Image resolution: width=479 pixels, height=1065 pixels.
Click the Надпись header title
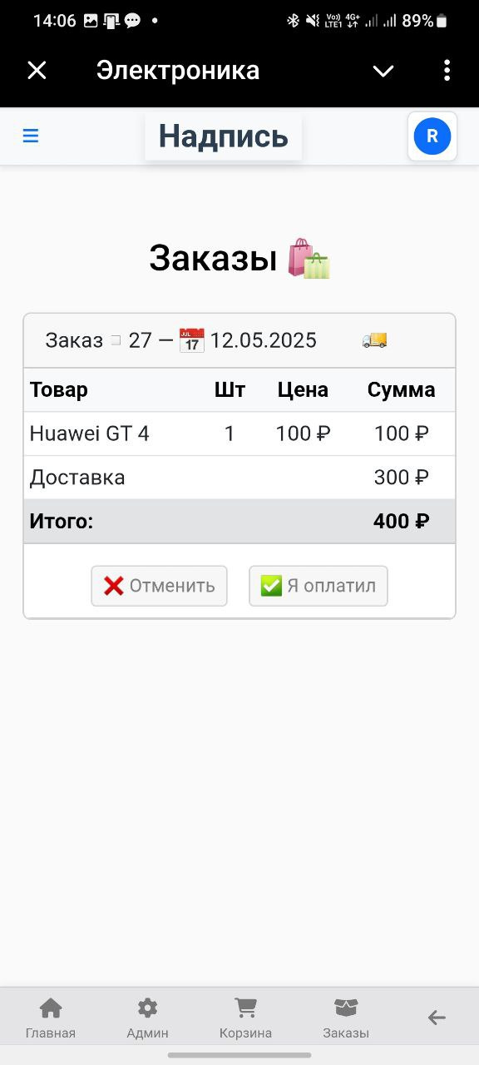(223, 136)
